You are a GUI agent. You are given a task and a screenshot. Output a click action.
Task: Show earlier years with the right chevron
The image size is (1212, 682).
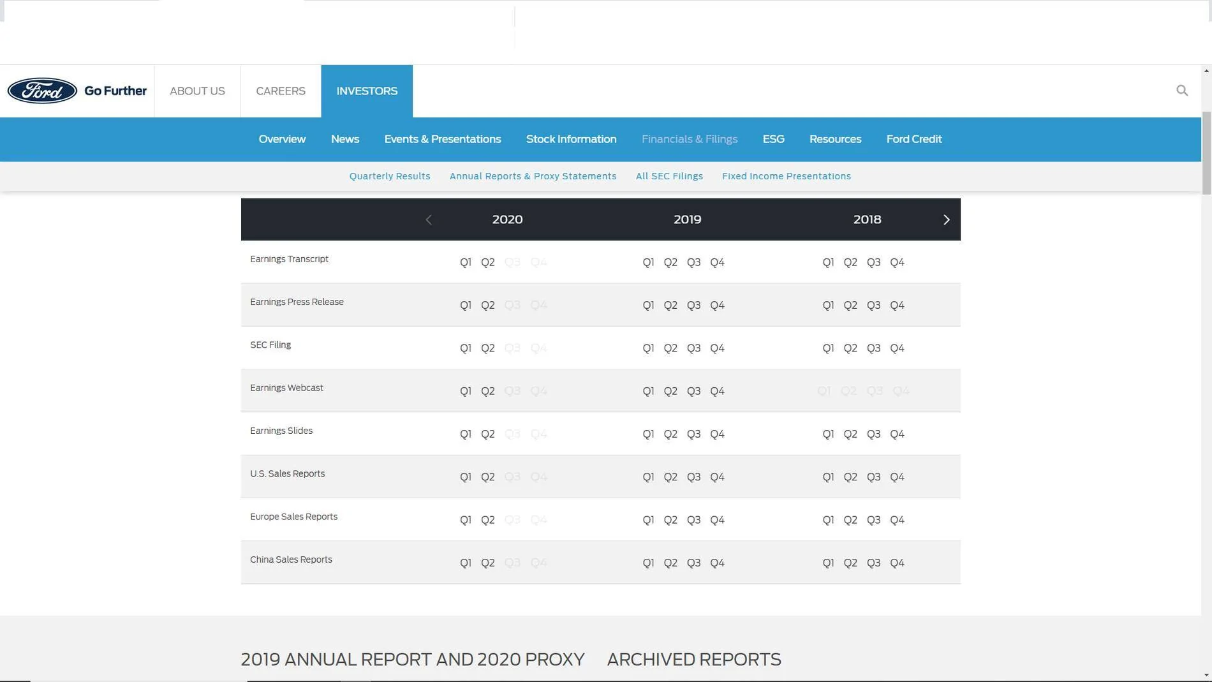947,219
